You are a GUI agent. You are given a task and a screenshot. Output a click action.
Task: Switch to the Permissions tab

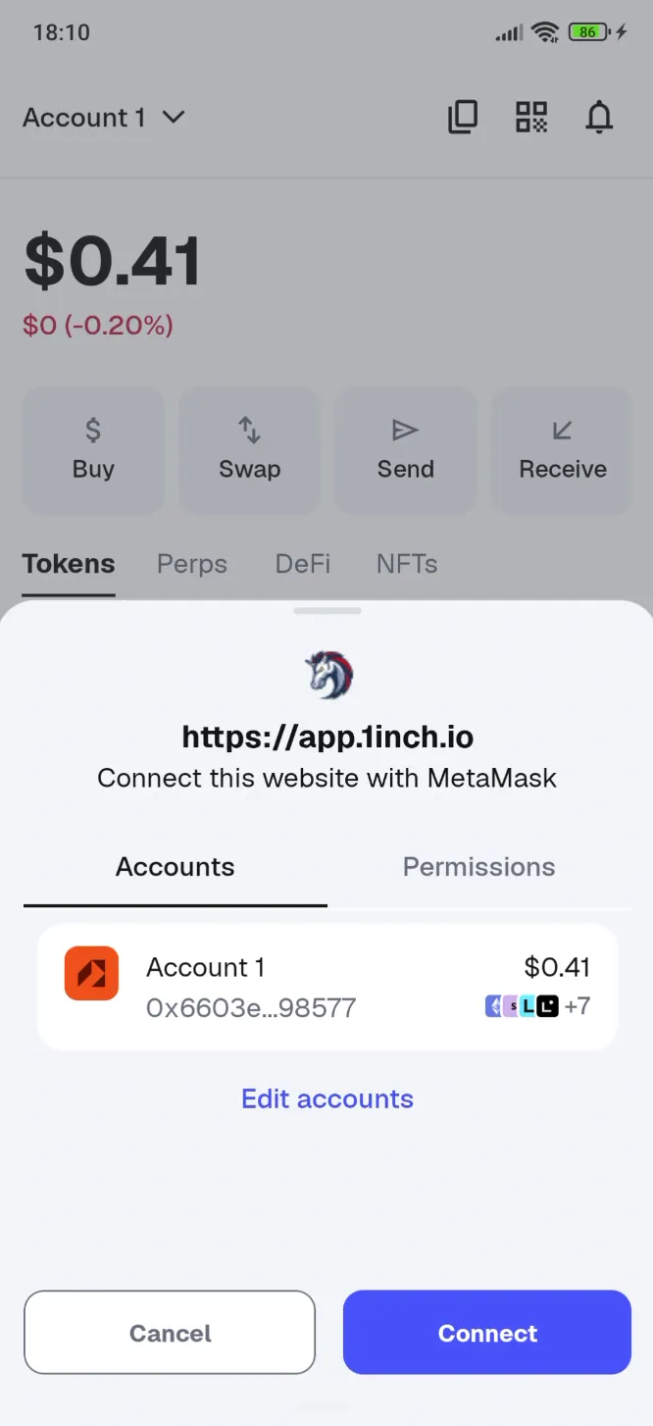(477, 867)
